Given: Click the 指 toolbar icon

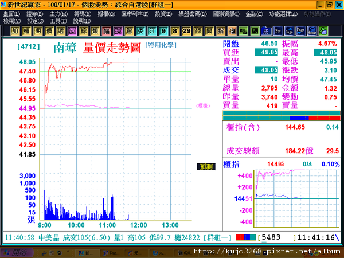Looking at the screenshot, I should click(220, 31).
